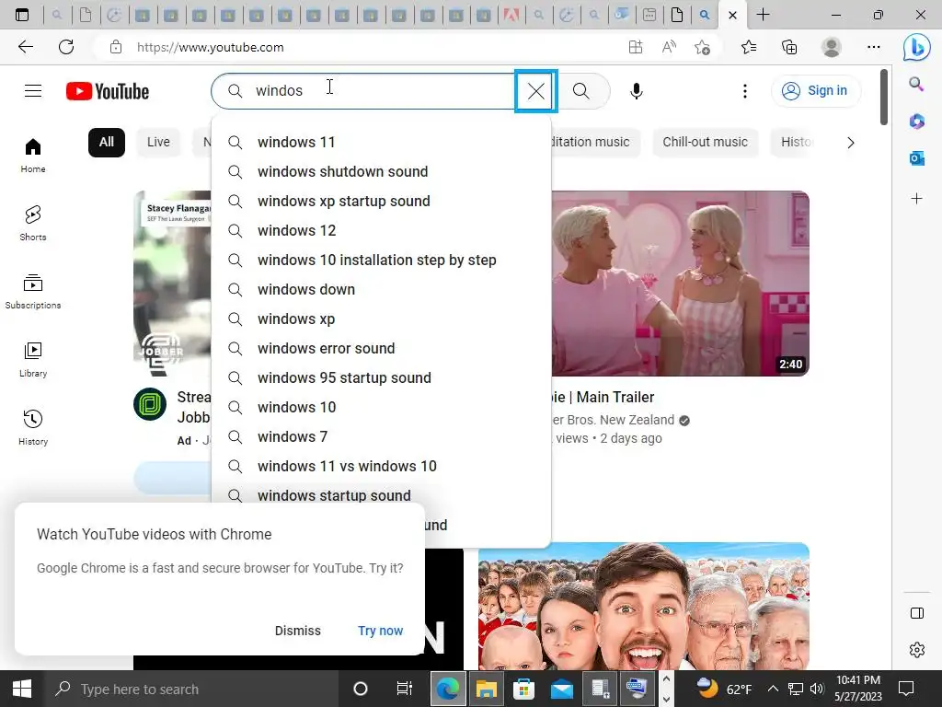The image size is (942, 707).
Task: Click the Sign in button
Action: coord(815,91)
